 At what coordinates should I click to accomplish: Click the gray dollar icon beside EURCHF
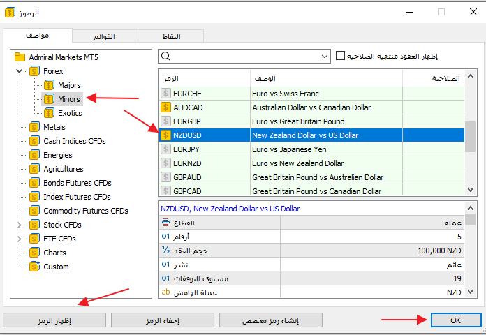click(165, 94)
